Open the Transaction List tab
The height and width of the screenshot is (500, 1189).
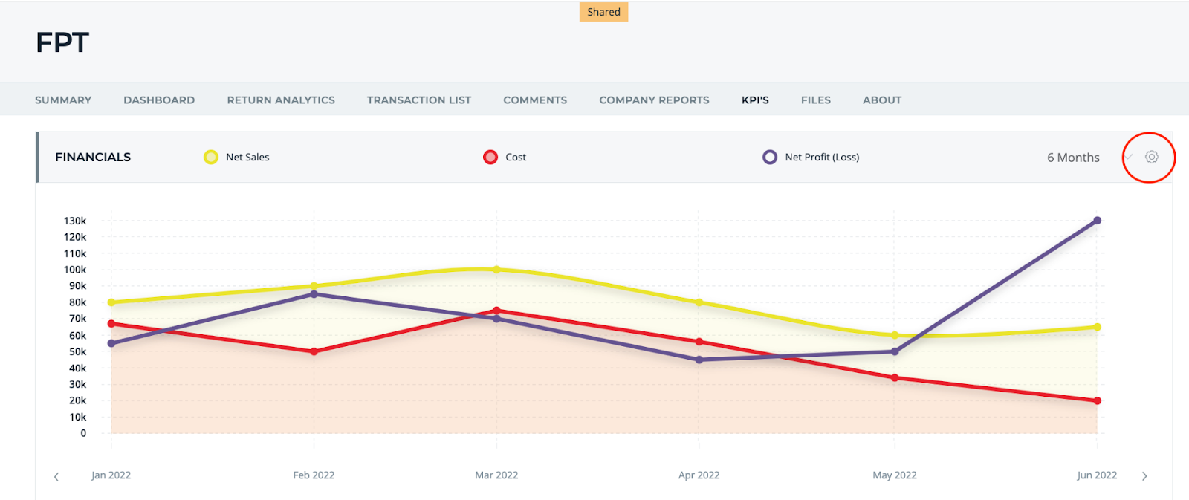click(x=419, y=100)
